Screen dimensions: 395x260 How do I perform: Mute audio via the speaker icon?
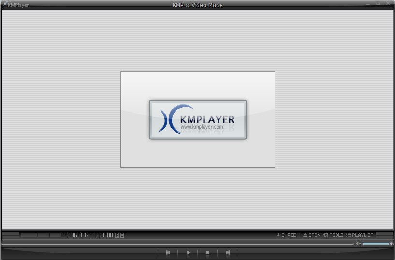point(358,244)
